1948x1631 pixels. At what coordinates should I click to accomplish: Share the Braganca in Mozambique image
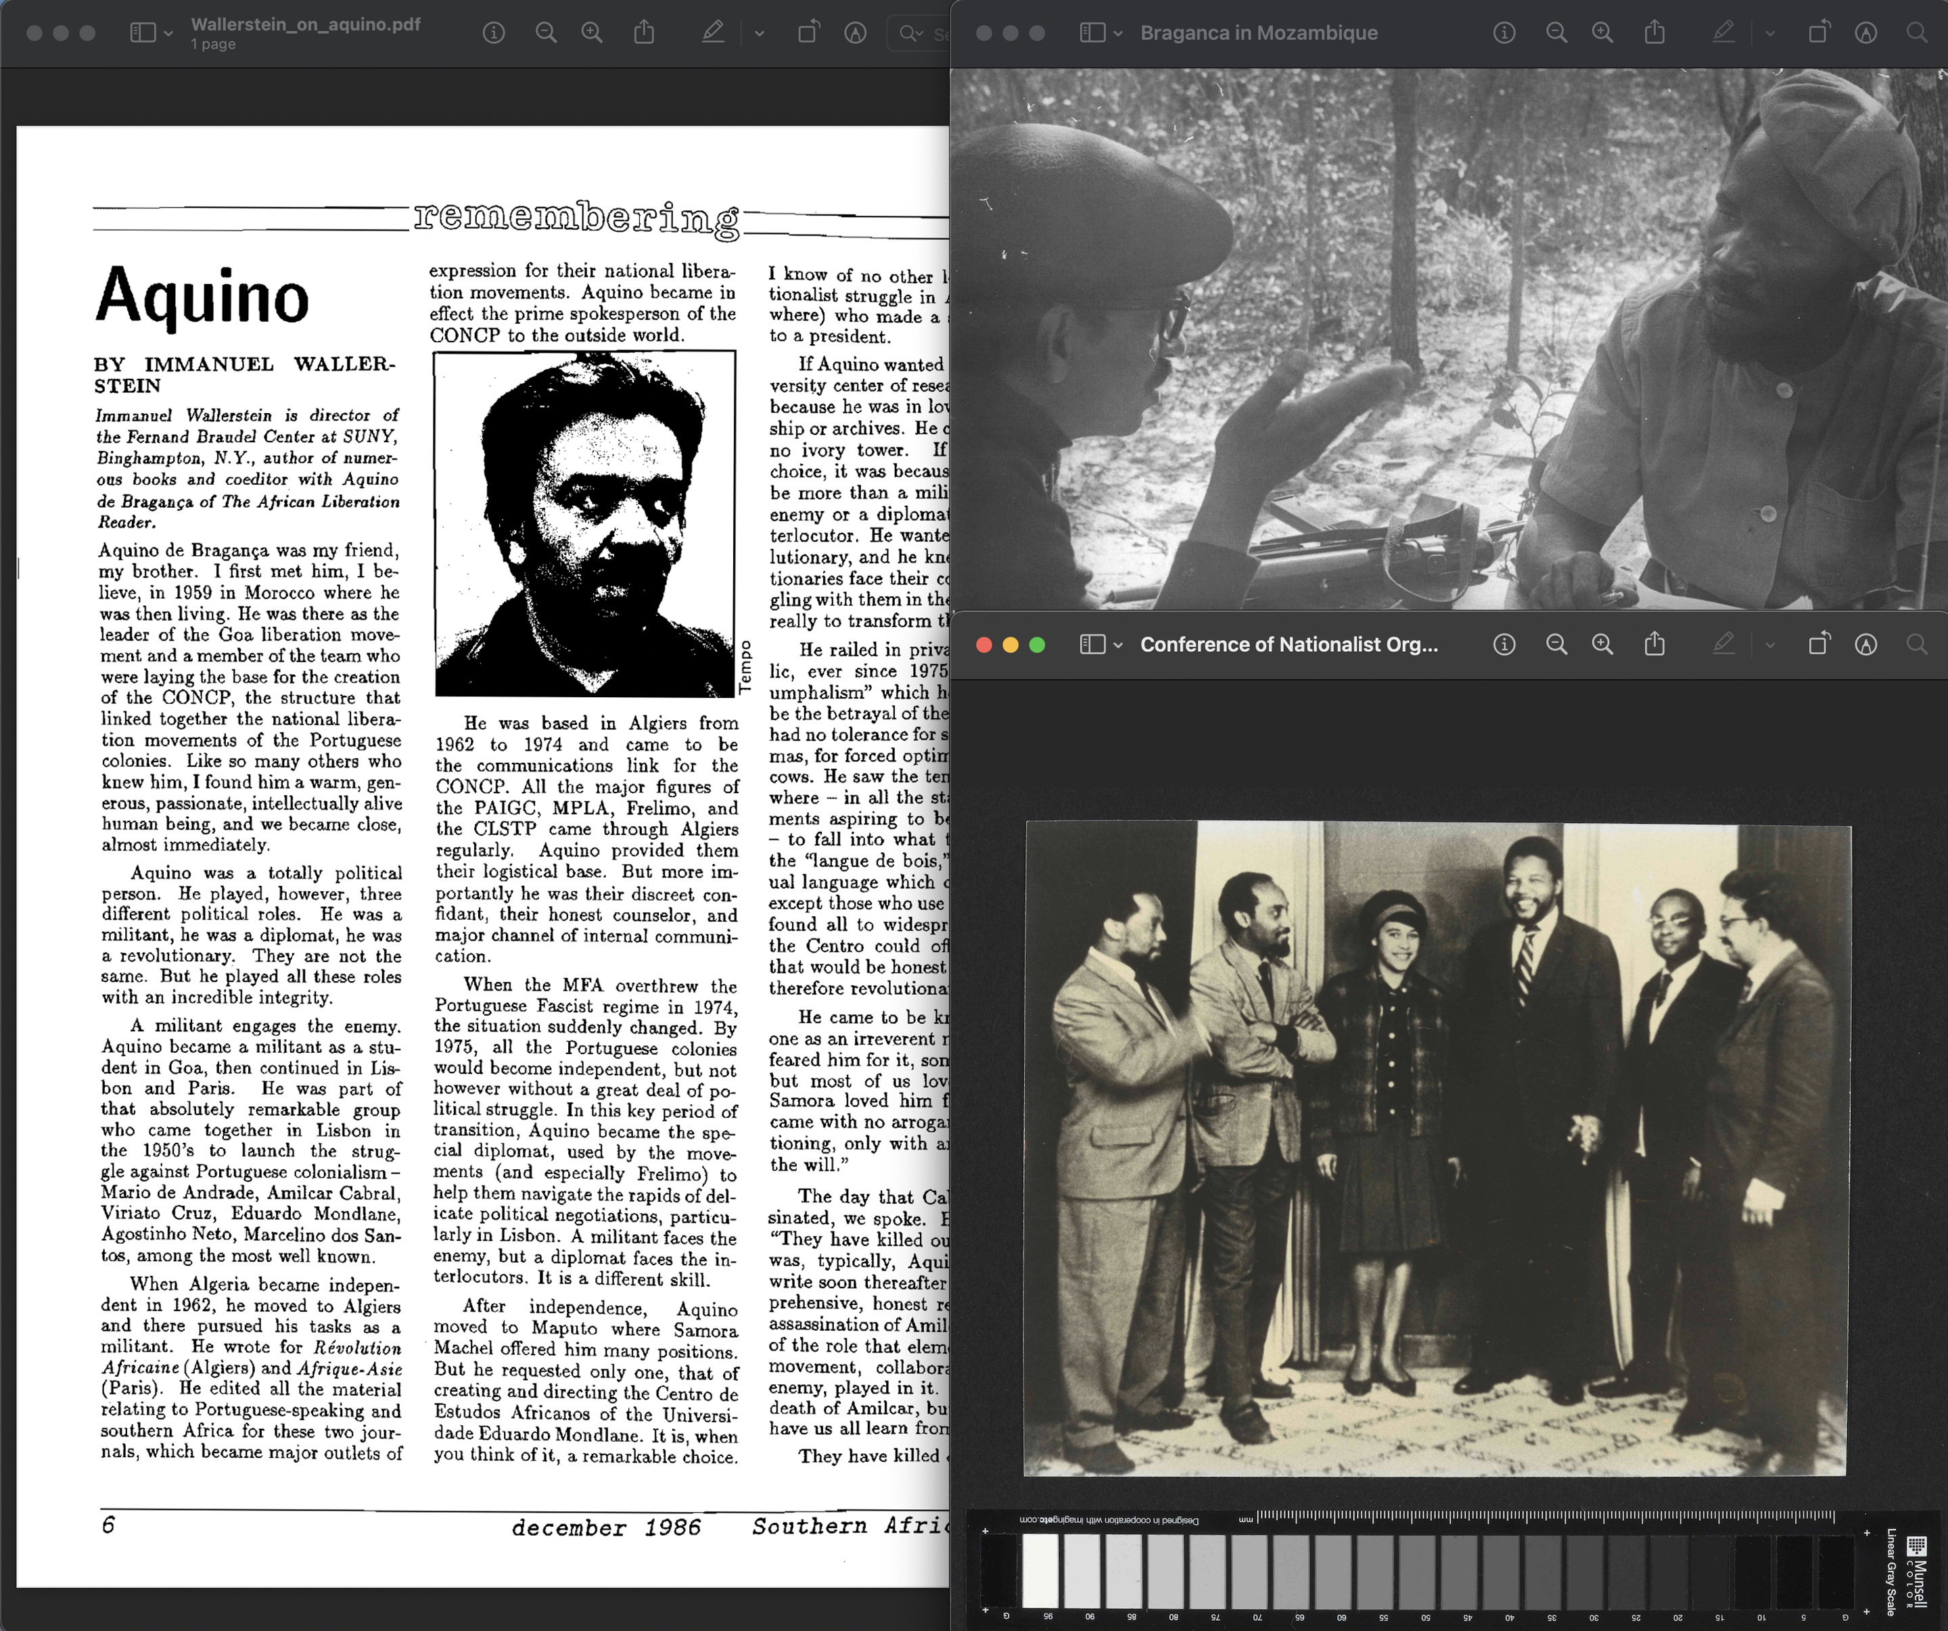(1655, 33)
